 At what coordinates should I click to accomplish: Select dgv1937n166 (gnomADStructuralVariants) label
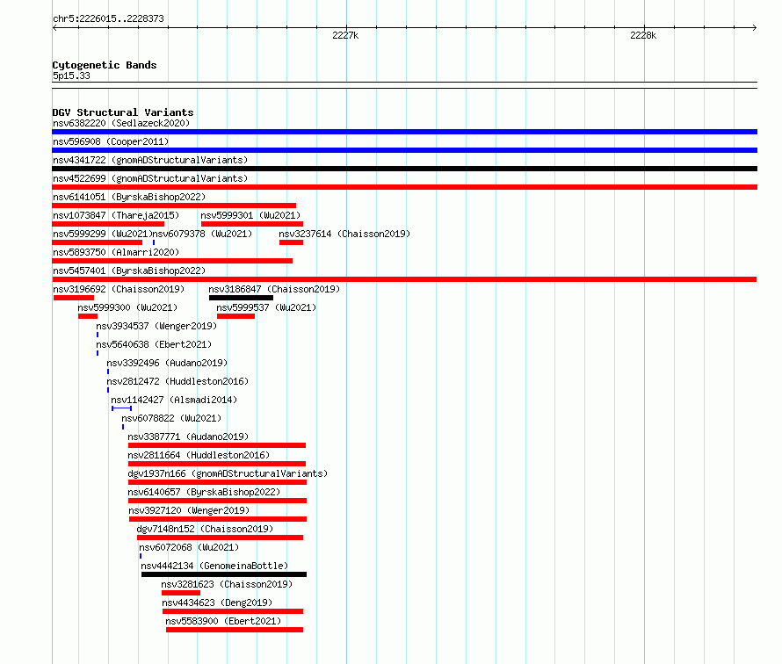pos(228,473)
